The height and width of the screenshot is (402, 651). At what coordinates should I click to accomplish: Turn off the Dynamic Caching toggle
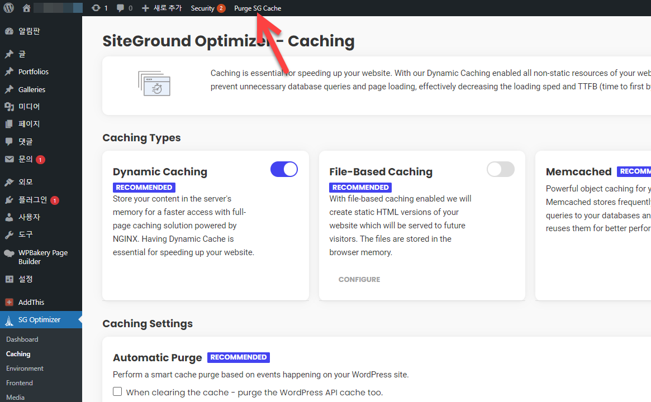pyautogui.click(x=284, y=169)
